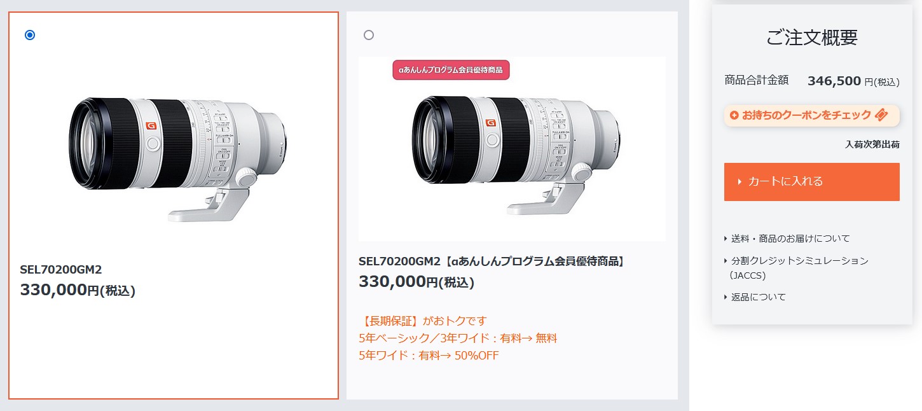Select the αあんしんプログラム member product radio button

[369, 35]
